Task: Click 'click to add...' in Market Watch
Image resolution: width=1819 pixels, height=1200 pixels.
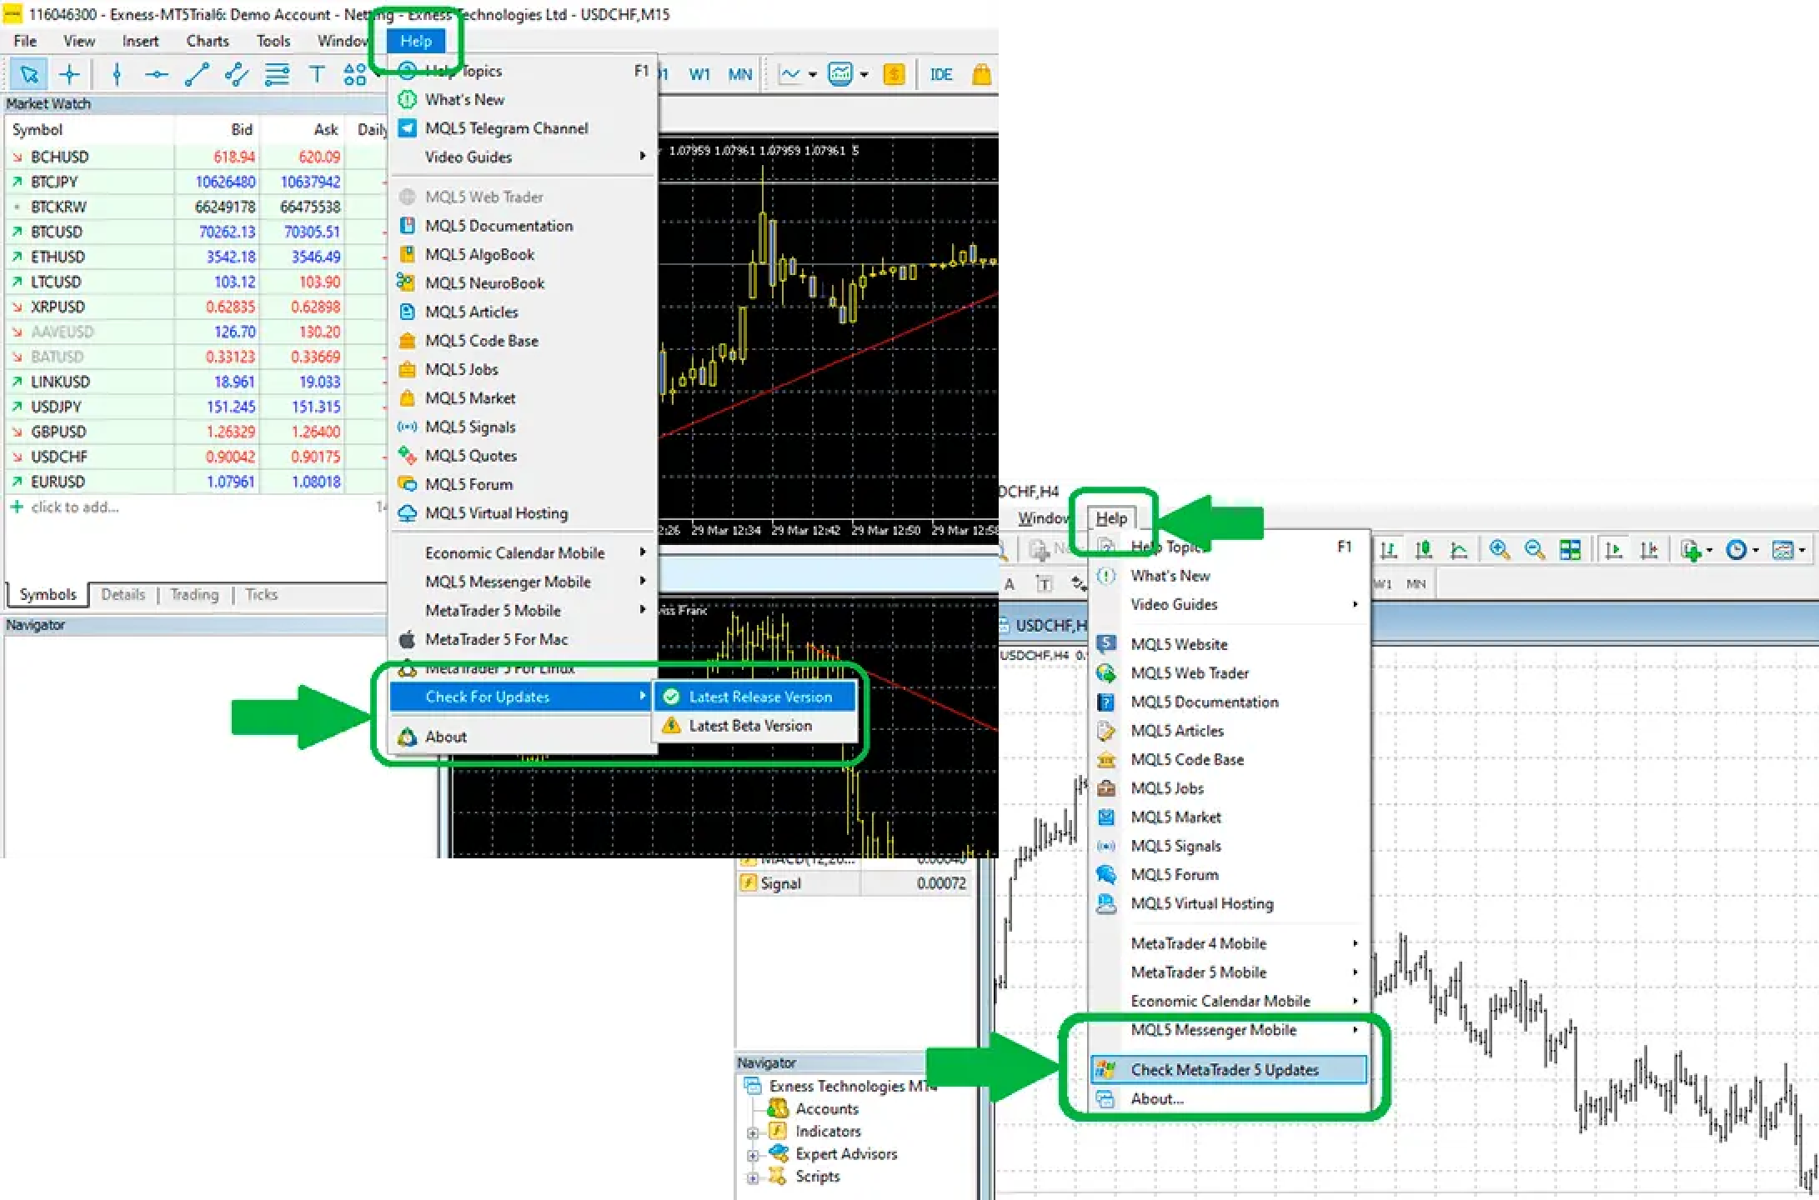Action: point(75,507)
